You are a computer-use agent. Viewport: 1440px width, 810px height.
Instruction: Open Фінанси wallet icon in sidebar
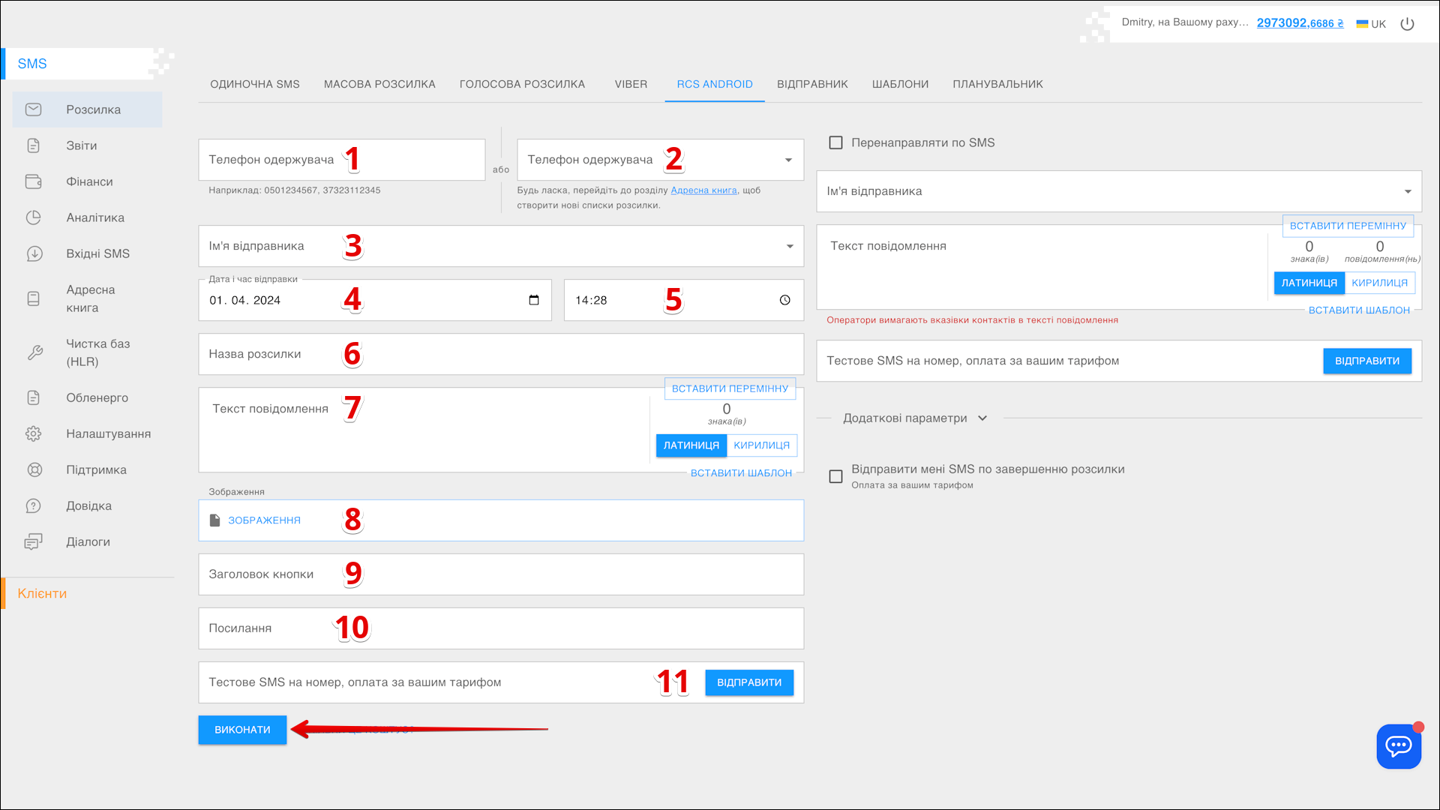(34, 181)
